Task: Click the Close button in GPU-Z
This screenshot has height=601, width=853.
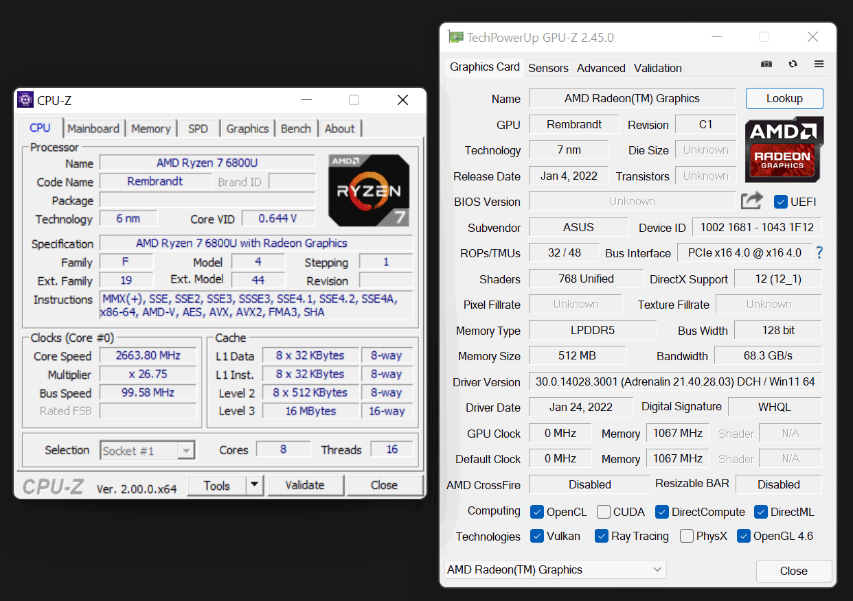Action: (794, 571)
